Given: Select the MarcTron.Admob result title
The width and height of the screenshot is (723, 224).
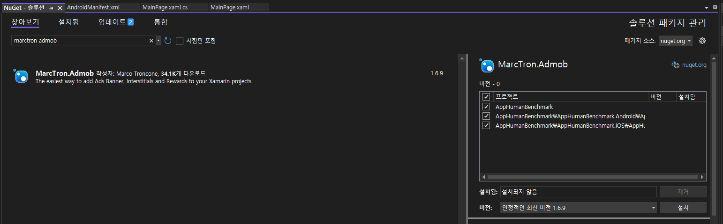Looking at the screenshot, I should [65, 73].
